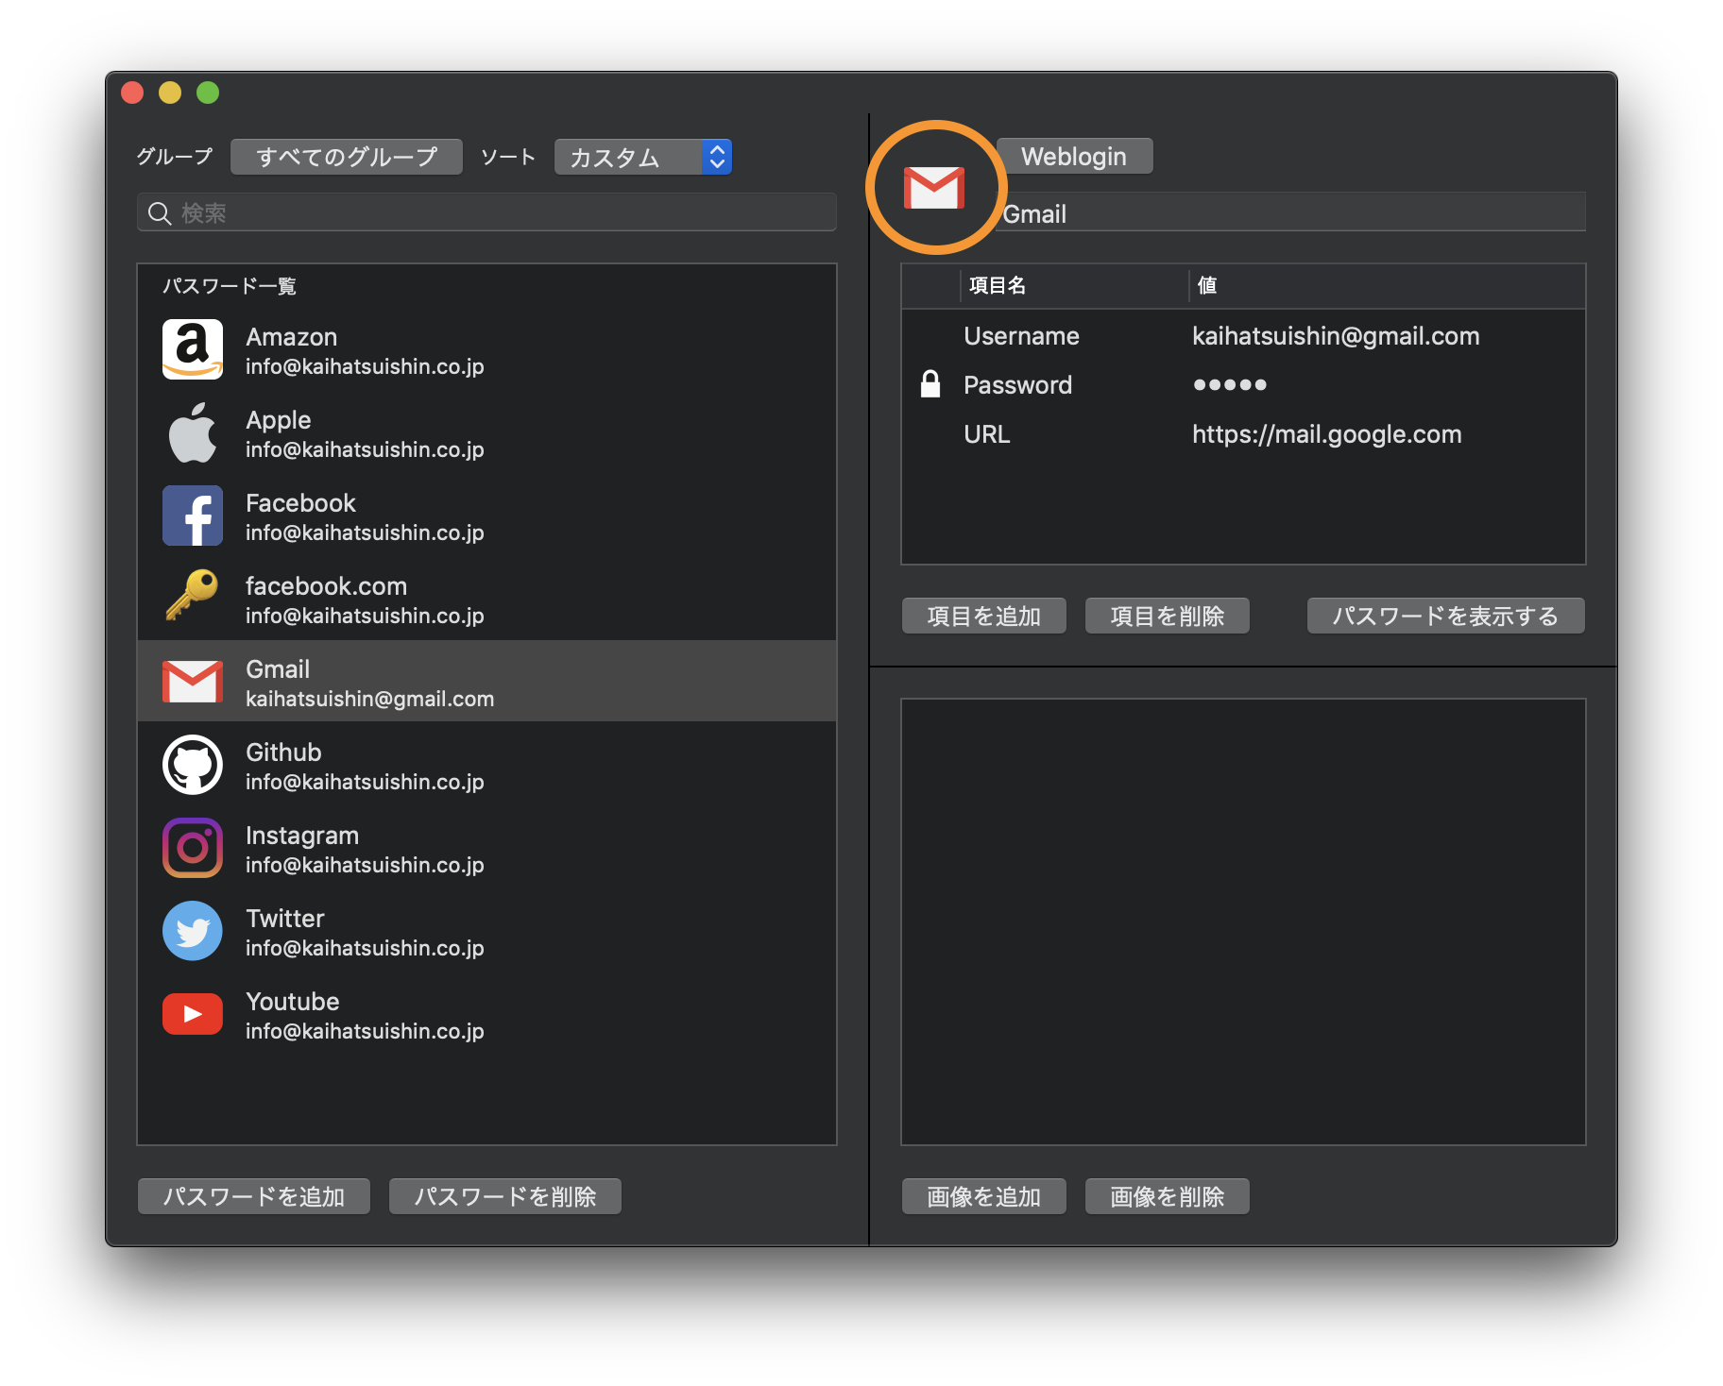The image size is (1723, 1386).
Task: Select the Apple entry name
Action: (278, 420)
